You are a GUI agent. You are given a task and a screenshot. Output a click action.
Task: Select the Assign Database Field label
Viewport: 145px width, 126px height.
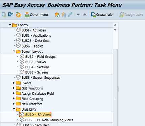pyautogui.click(x=38, y=94)
